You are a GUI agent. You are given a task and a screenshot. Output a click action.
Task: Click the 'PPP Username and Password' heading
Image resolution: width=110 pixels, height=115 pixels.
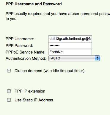tap(34, 4)
